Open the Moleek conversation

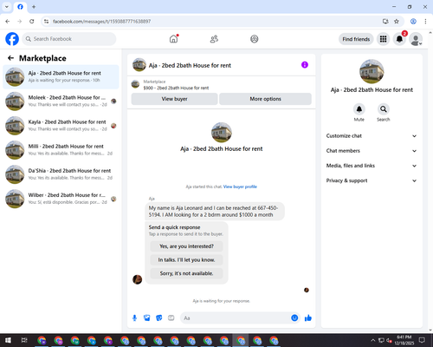coord(61,101)
